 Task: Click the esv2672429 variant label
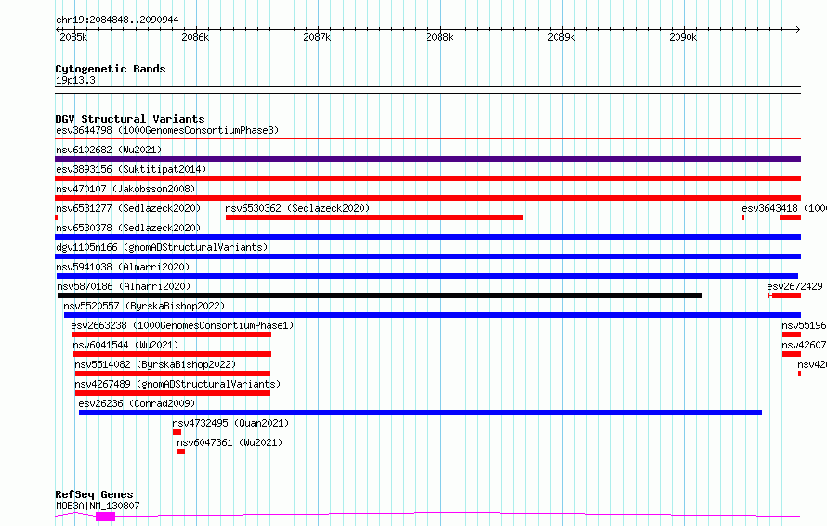[x=794, y=286]
